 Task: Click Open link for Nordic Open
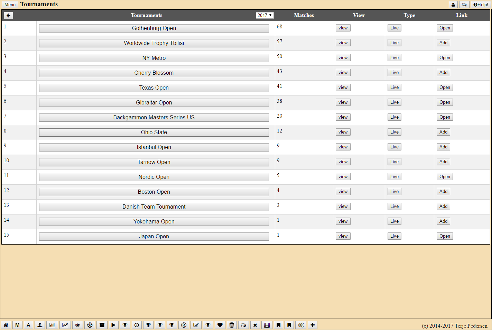pos(445,177)
